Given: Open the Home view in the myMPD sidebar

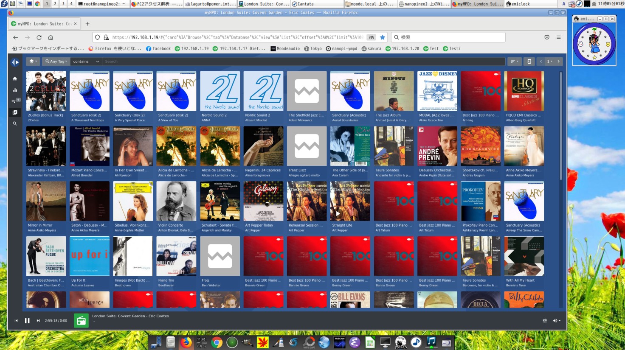Looking at the screenshot, I should tap(14, 78).
